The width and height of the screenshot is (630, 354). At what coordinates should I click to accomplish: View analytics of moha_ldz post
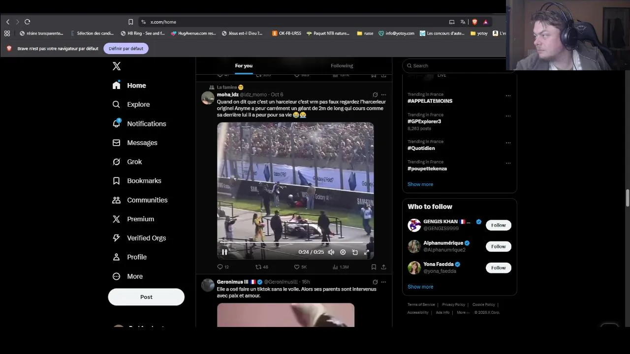pos(341,267)
